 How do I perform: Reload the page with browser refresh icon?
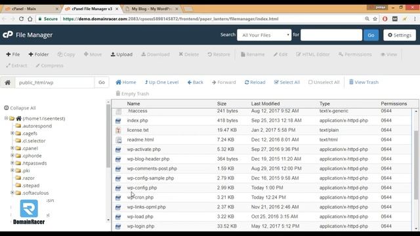21,19
